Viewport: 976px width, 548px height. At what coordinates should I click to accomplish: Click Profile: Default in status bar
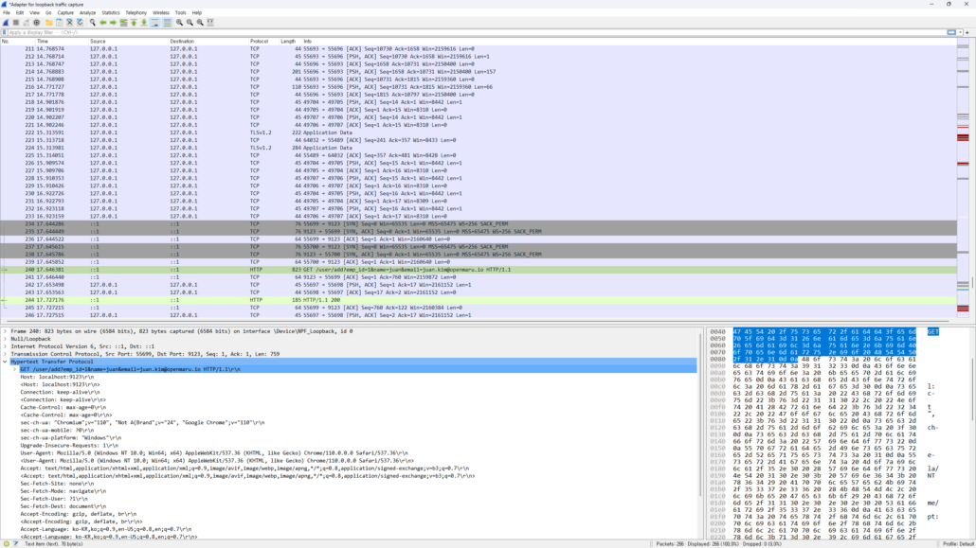951,544
